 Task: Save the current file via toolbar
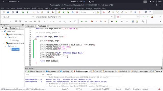[12, 12]
